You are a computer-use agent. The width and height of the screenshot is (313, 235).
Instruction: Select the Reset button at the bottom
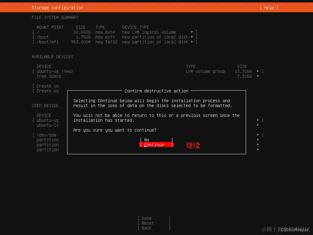pyautogui.click(x=154, y=223)
